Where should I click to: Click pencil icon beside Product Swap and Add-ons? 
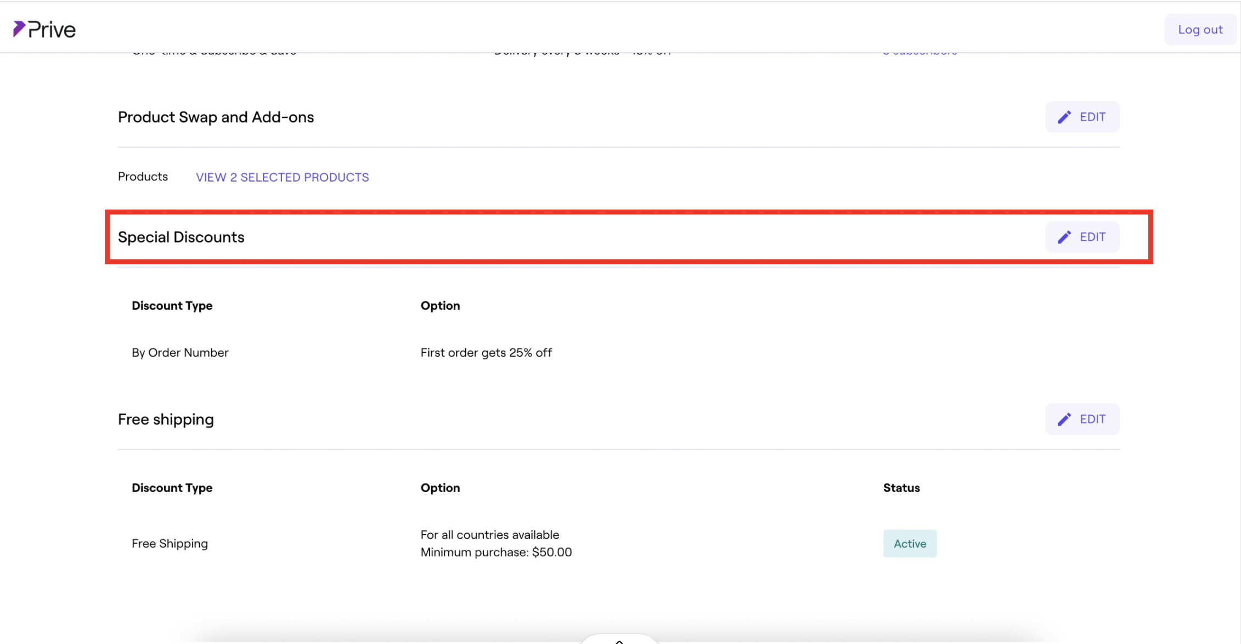1064,117
